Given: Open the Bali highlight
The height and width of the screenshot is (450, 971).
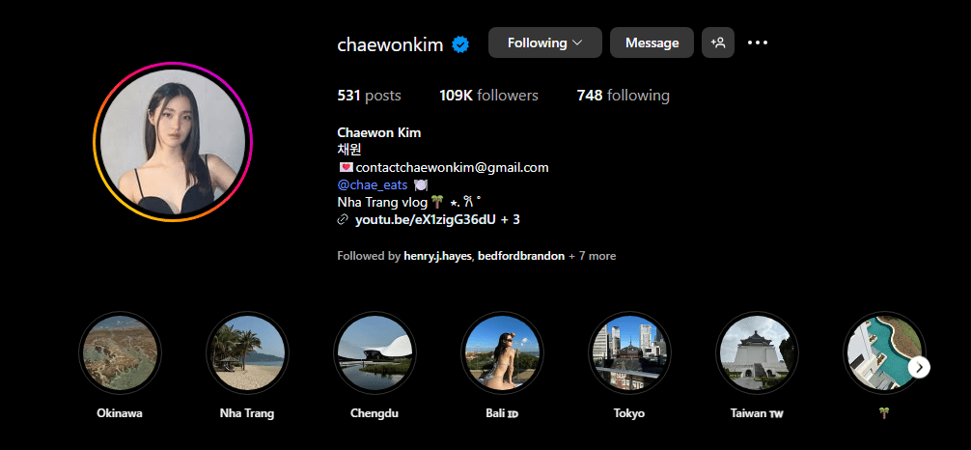Looking at the screenshot, I should pos(502,352).
